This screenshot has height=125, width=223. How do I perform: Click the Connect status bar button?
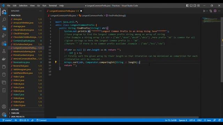[x=41, y=120]
